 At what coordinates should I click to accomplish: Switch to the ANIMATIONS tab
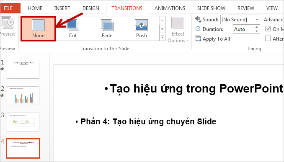coord(170,8)
